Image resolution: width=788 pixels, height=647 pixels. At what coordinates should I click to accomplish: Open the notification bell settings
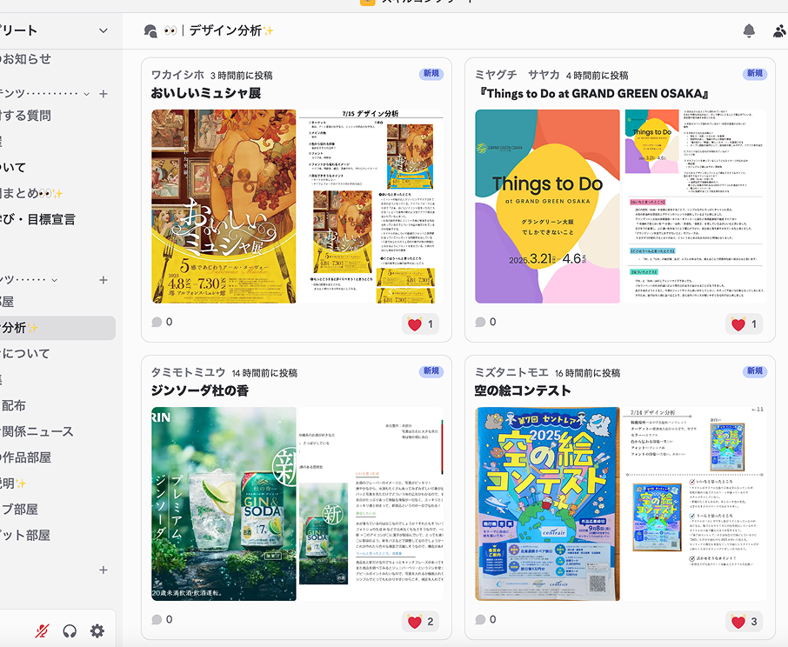[x=749, y=31]
